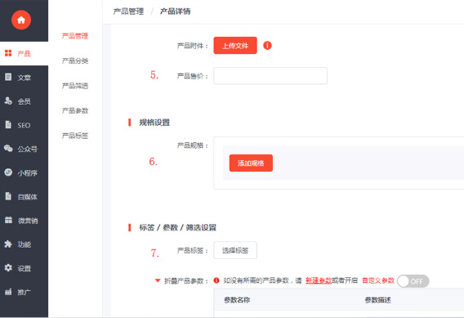Select 自媒体 label in left sidebar
This screenshot has height=318, width=464.
click(28, 197)
